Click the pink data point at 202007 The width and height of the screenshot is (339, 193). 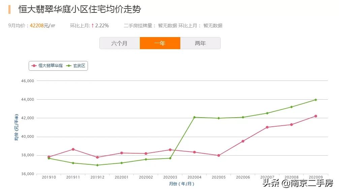267,127
